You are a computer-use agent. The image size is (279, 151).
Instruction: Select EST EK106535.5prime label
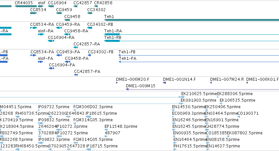click(238, 100)
